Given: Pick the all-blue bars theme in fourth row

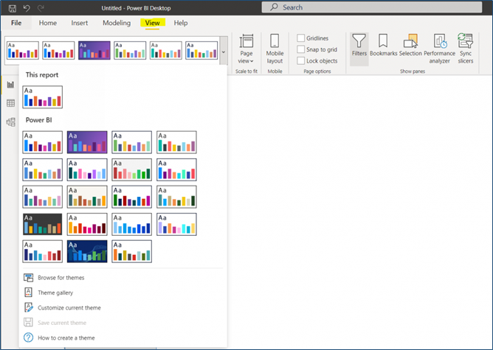Looking at the screenshot, I should [x=132, y=224].
